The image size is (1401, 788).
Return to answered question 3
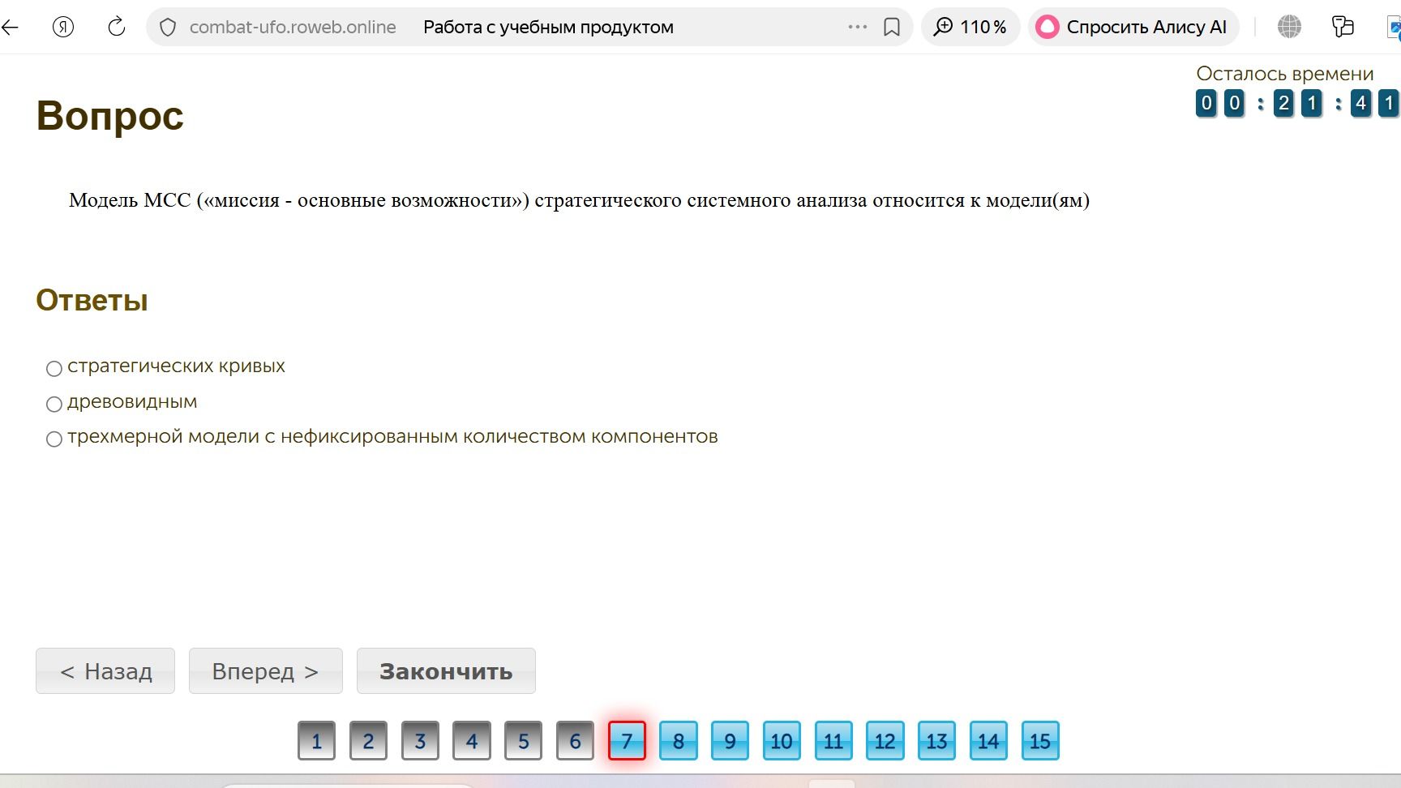pos(420,740)
